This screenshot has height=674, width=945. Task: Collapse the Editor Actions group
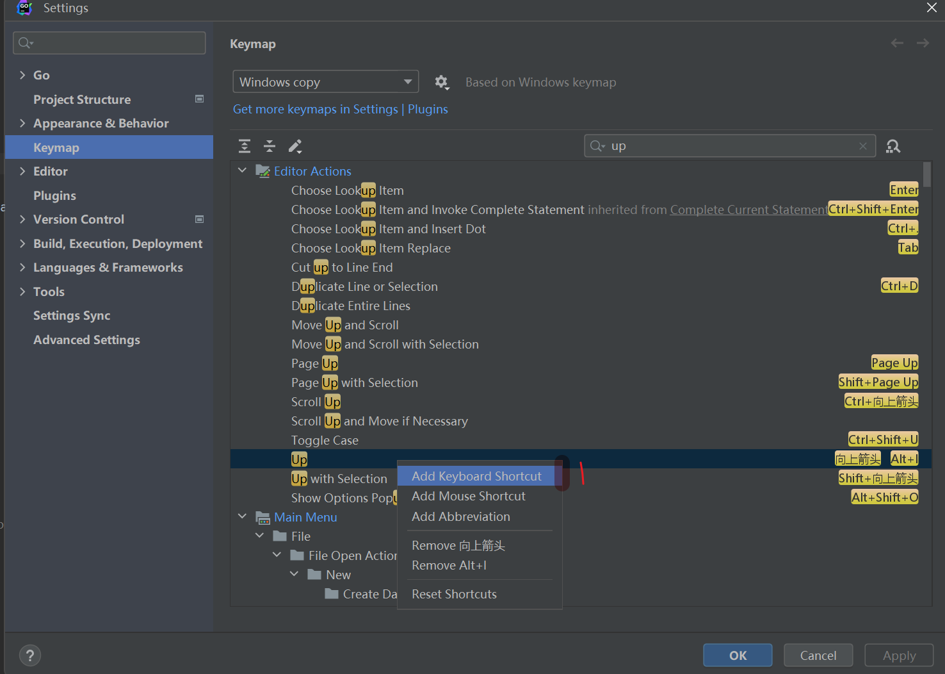242,170
